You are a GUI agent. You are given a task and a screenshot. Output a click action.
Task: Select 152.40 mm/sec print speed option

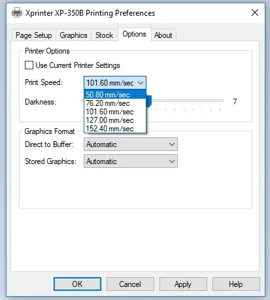coord(115,129)
